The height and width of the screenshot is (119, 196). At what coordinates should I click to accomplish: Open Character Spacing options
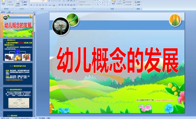point(46,5)
